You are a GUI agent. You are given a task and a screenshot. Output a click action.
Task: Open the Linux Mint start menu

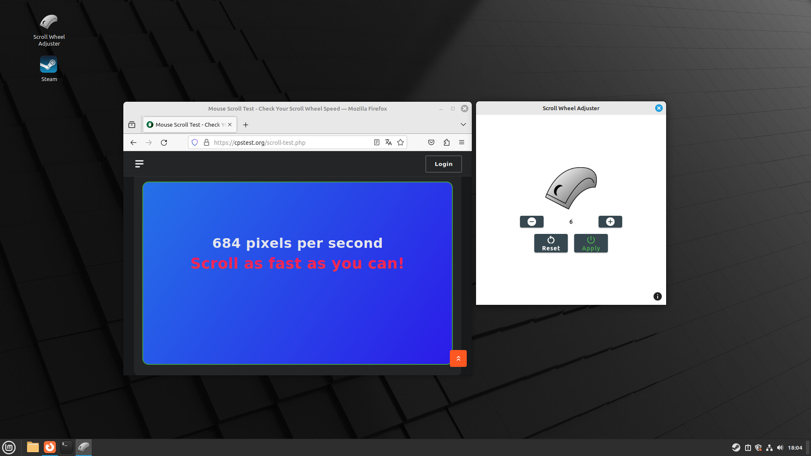point(9,447)
